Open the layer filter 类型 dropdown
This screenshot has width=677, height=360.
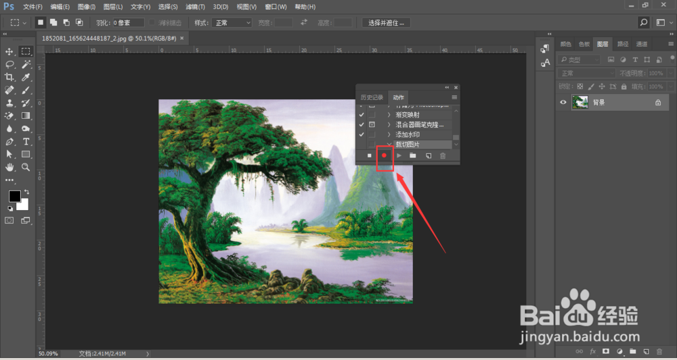579,59
